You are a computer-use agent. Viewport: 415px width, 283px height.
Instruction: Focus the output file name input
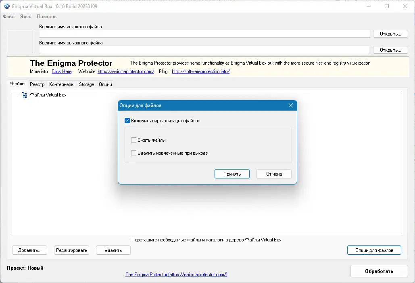(204, 50)
